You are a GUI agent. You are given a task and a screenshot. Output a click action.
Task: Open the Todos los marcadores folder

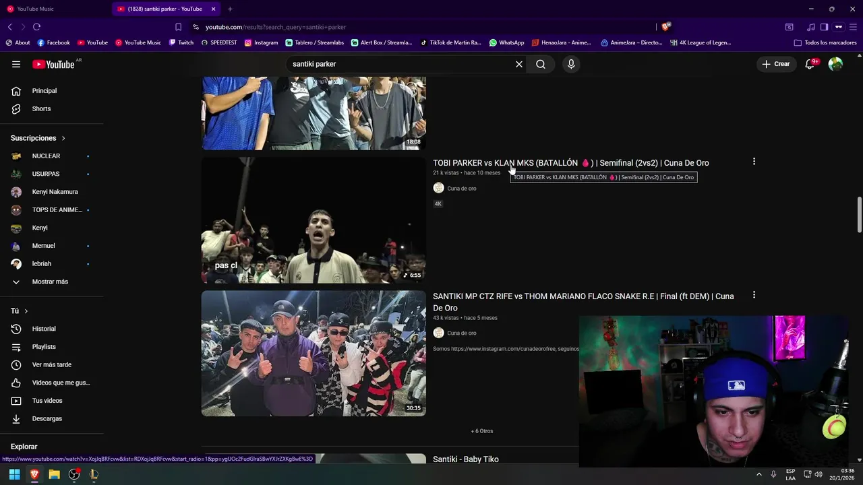pos(825,42)
